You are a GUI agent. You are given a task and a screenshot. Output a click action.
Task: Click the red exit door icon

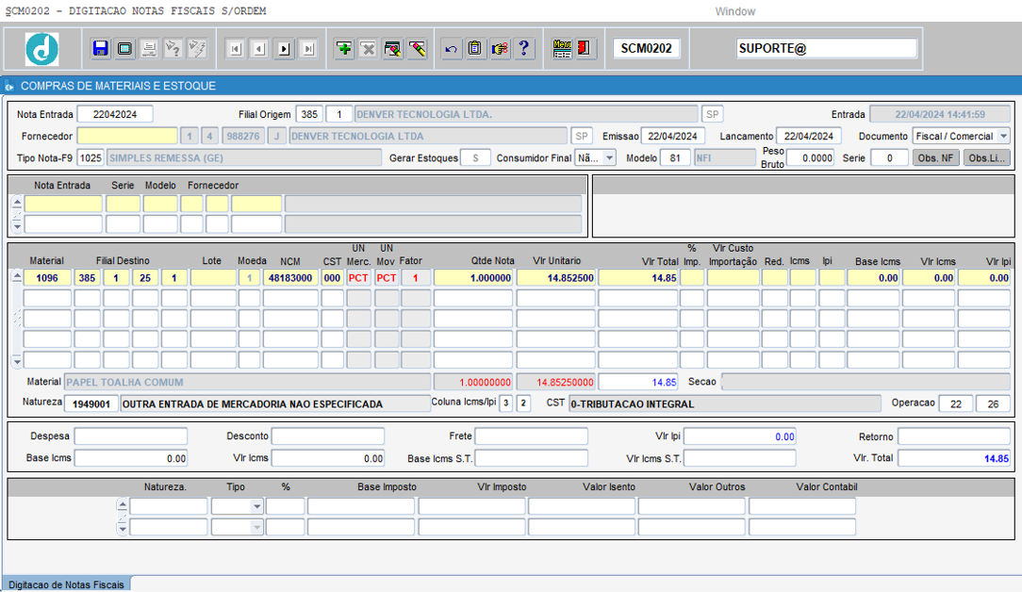584,49
